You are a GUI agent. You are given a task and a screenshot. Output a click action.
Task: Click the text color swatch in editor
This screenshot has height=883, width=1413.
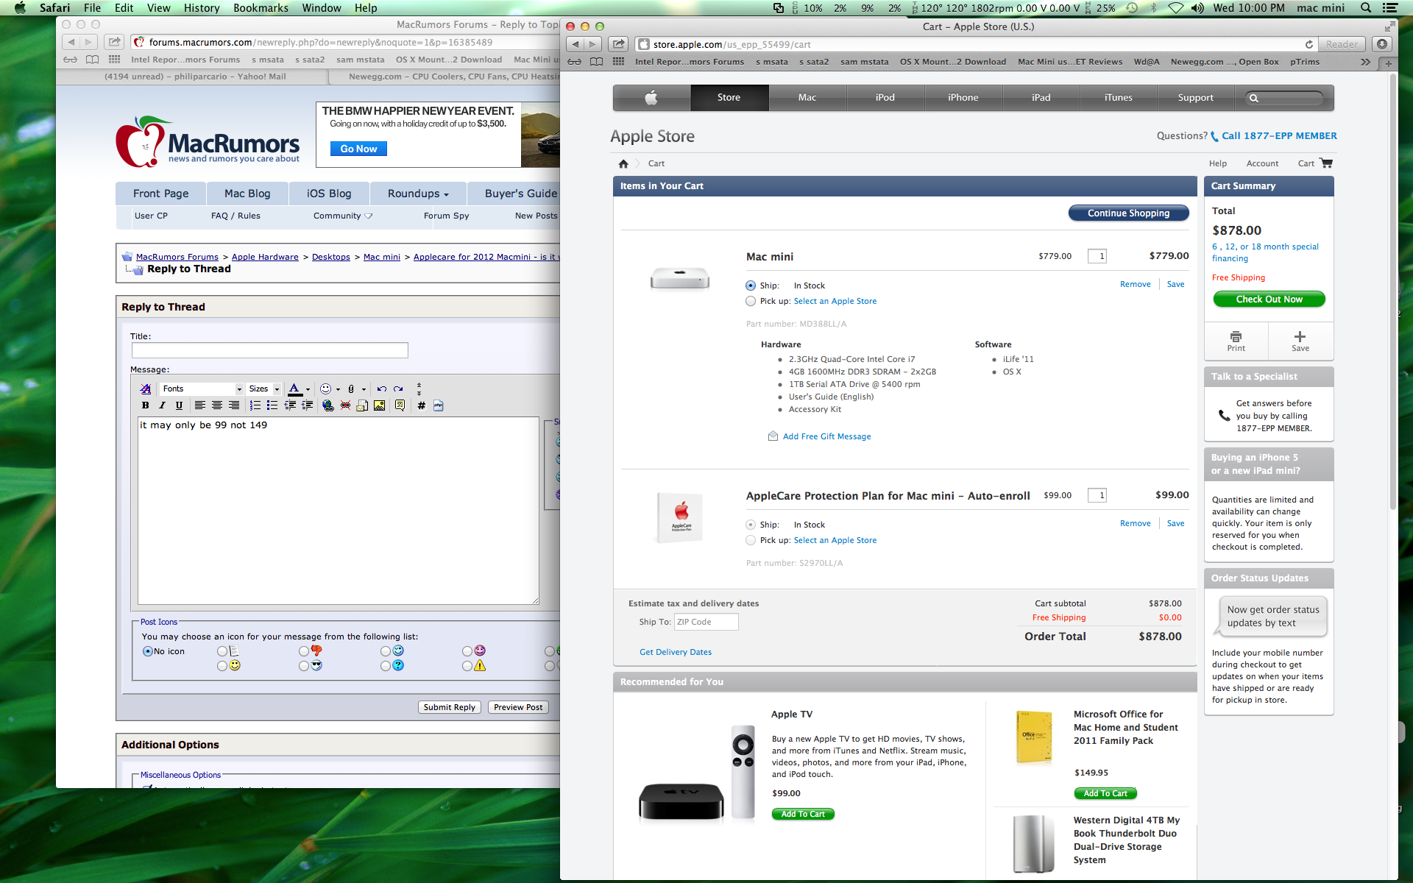294,389
